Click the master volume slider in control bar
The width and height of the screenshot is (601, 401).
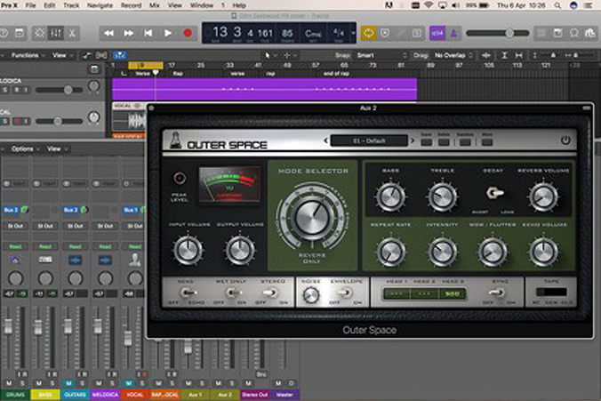coord(498,34)
